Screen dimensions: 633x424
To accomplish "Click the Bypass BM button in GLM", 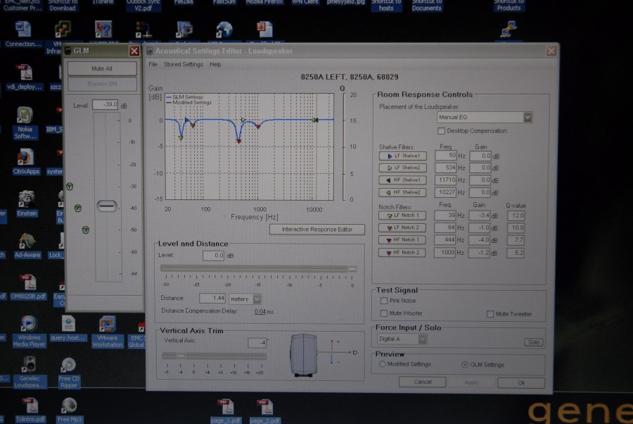I will (x=102, y=84).
